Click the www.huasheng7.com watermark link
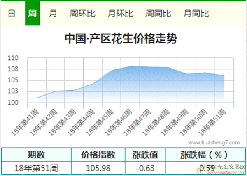 [x=214, y=142]
